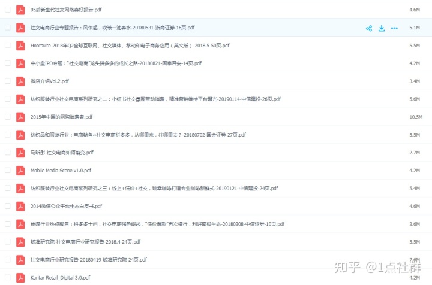Open file name 马昕彤-社交电商如何裂变.pdf
The image size is (432, 285).
[62, 153]
